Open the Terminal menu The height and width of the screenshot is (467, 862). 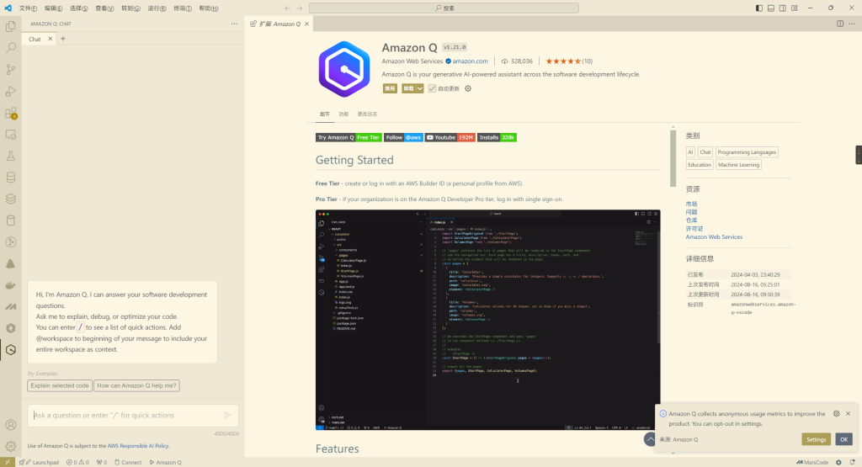tap(183, 8)
